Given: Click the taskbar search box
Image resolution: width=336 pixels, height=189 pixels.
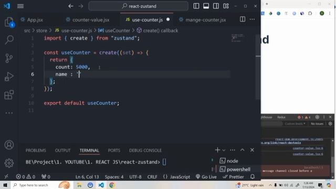Looking at the screenshot, I should [41, 185].
